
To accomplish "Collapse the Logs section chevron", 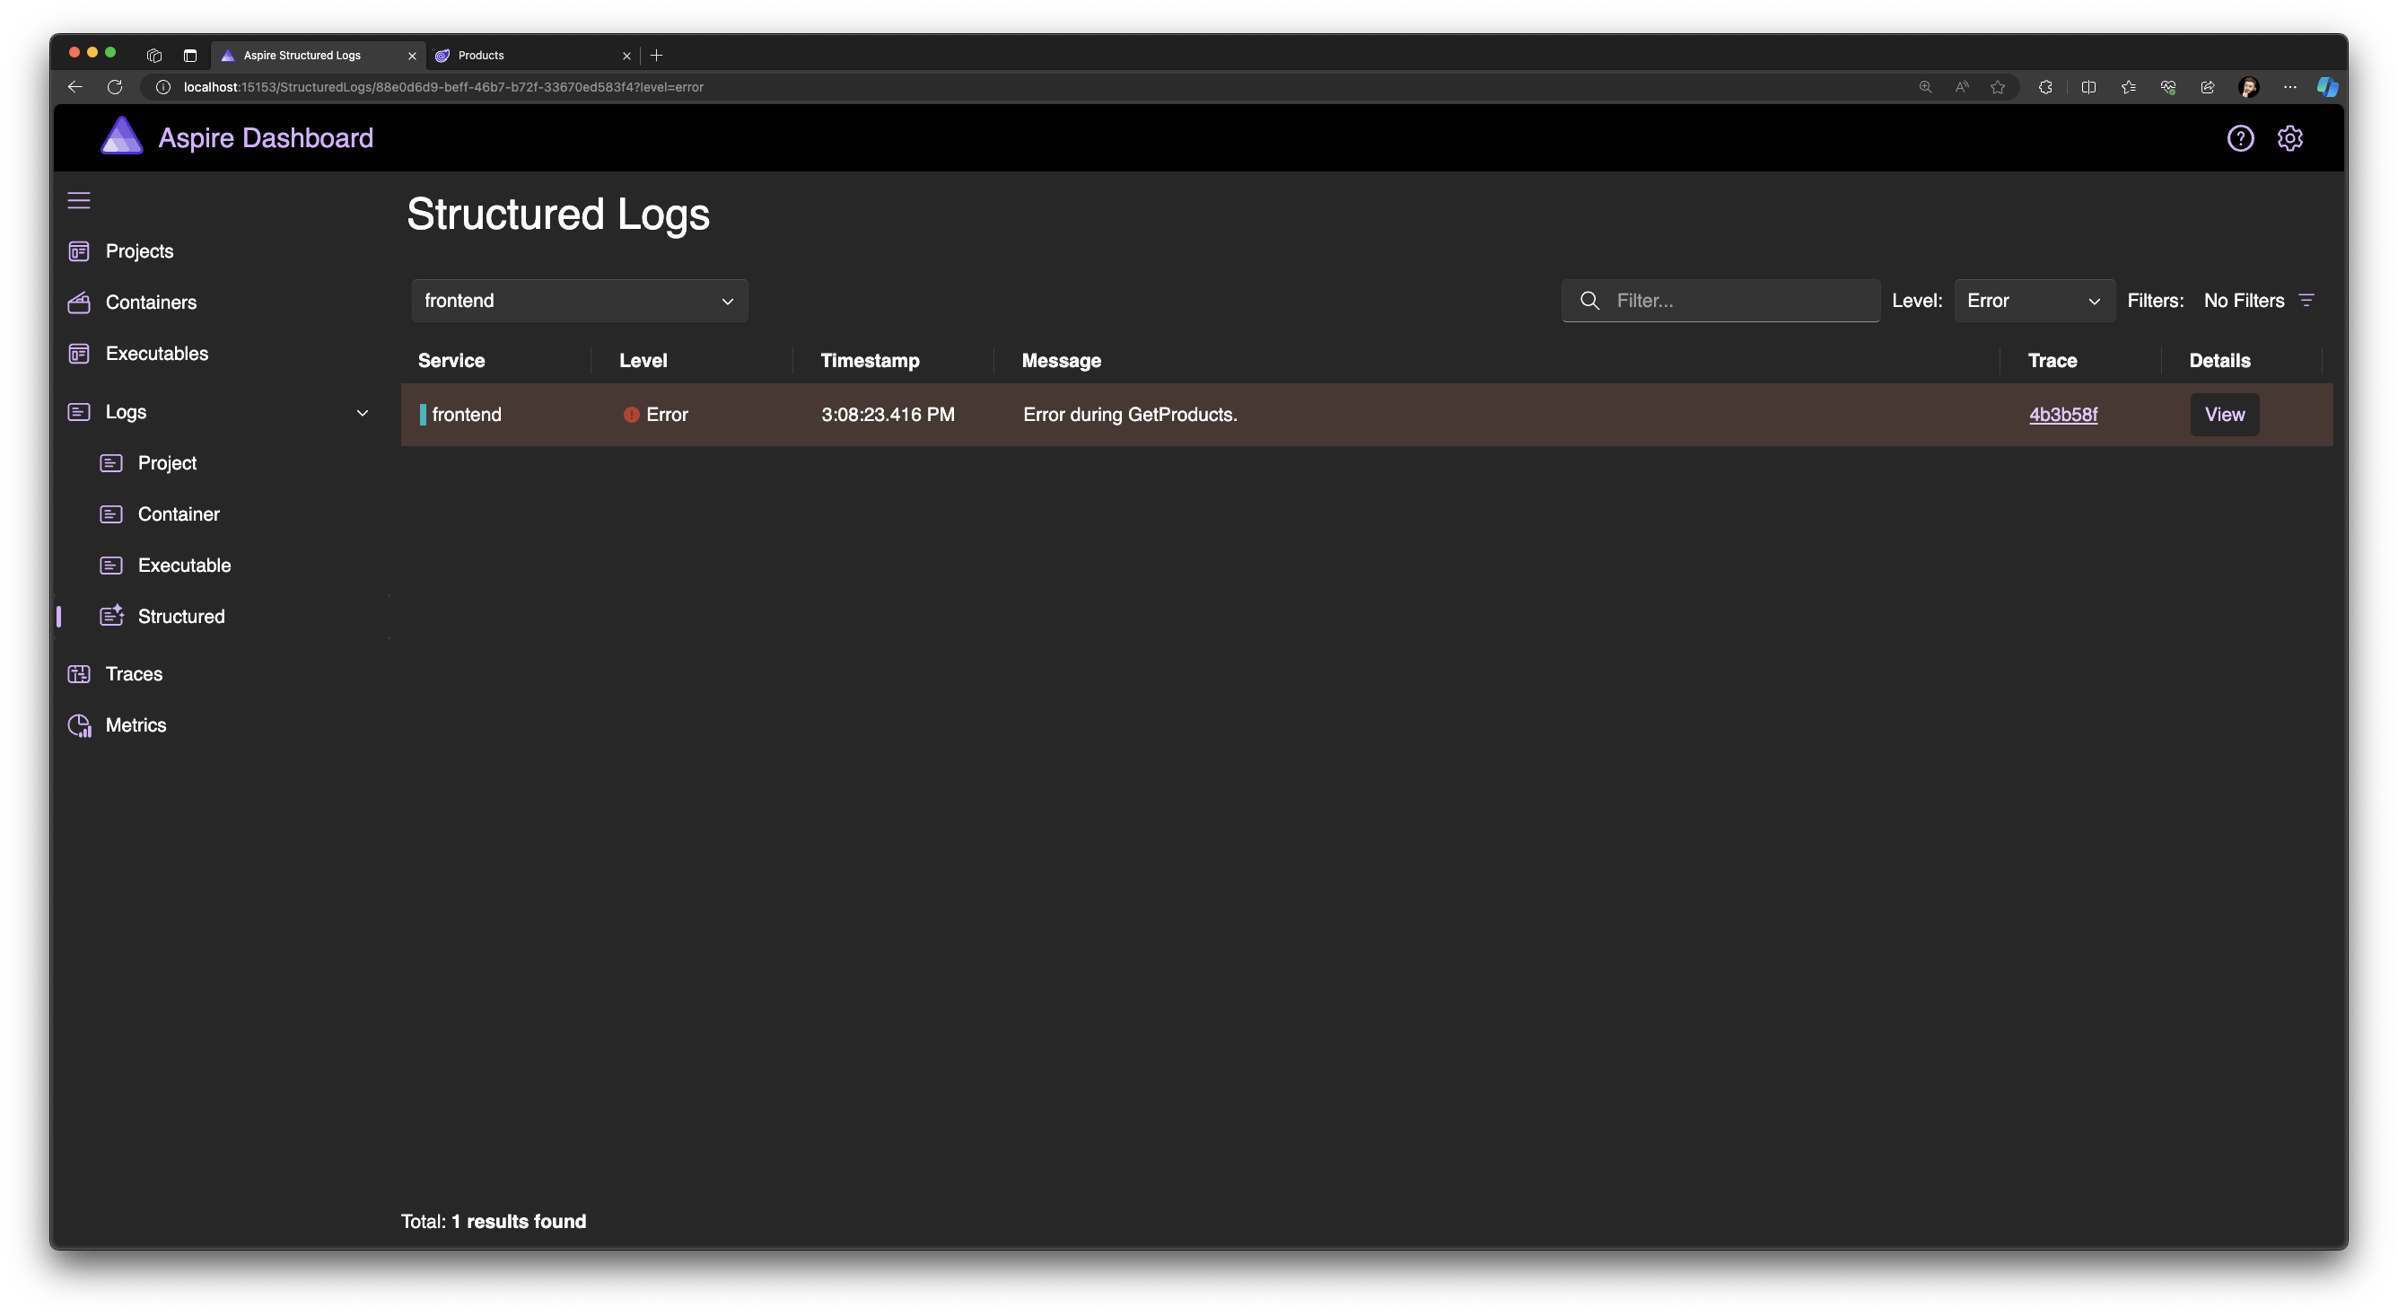I will click(362, 413).
